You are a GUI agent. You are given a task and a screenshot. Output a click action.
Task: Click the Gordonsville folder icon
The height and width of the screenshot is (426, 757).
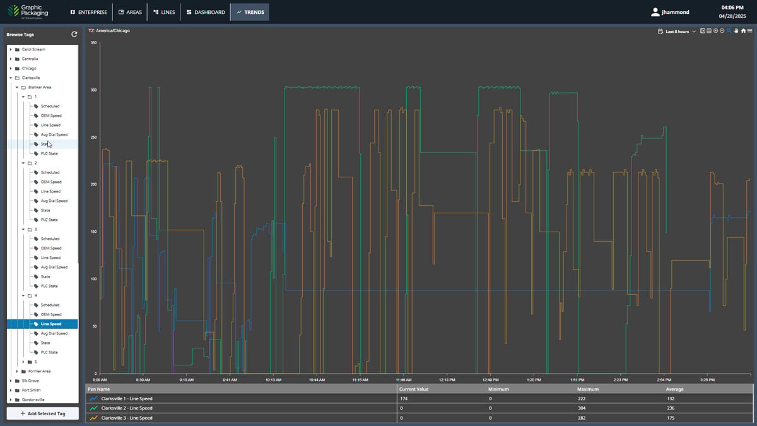[17, 399]
